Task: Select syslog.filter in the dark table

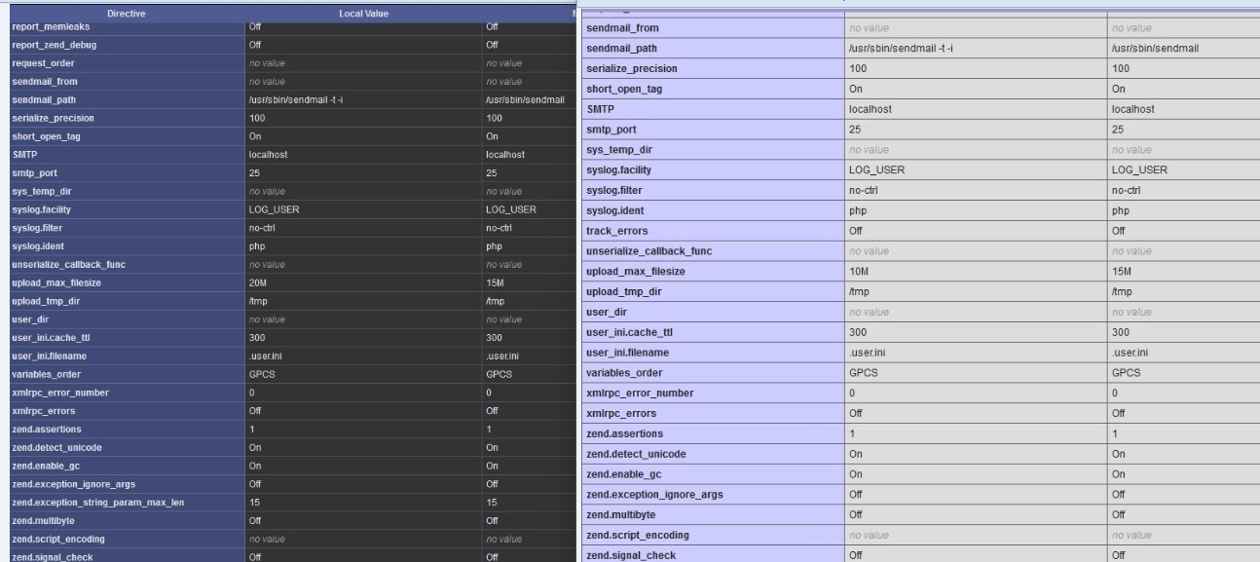Action: pos(38,227)
